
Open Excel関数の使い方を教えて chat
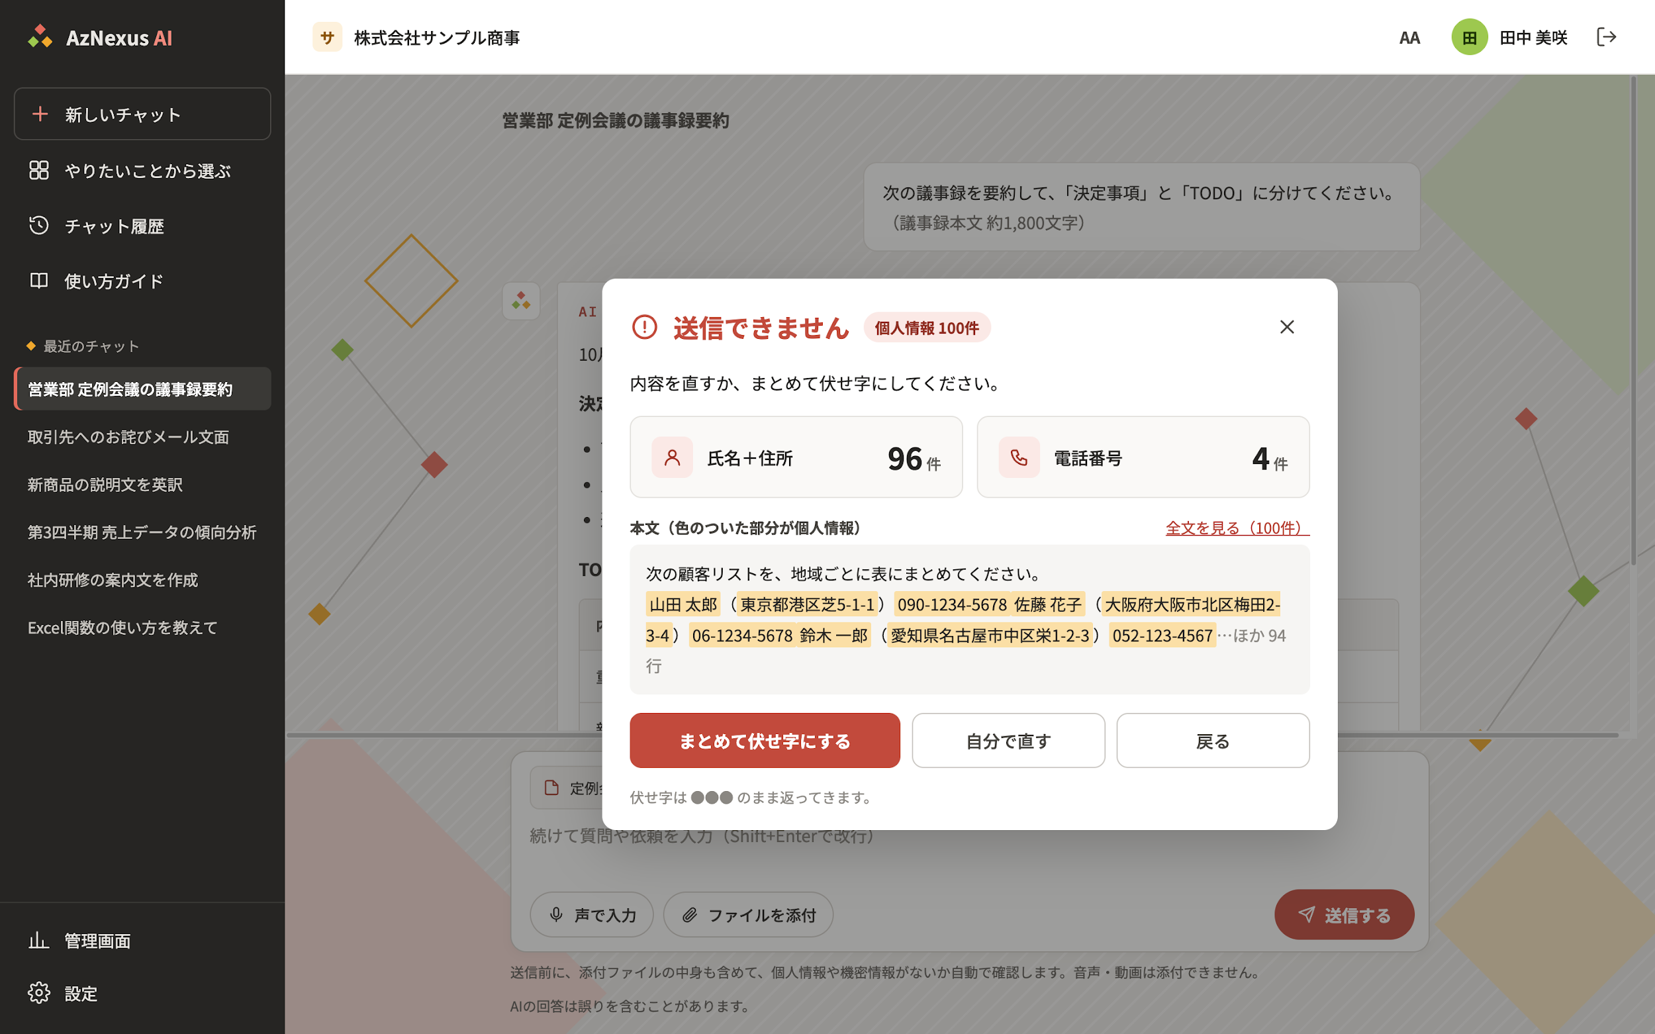click(x=142, y=627)
